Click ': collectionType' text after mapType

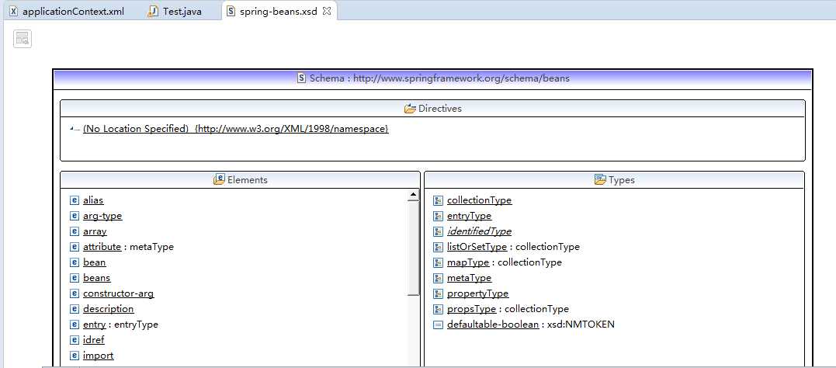click(526, 262)
